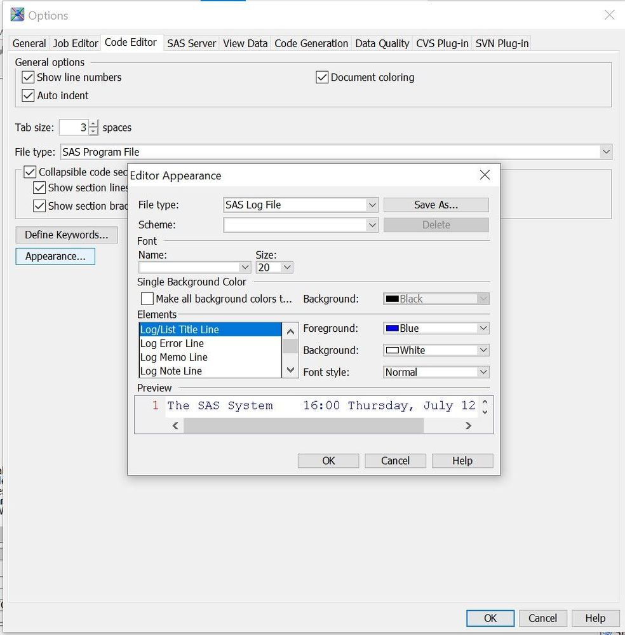Image resolution: width=625 pixels, height=635 pixels.
Task: Open Help in Editor Appearance dialog
Action: coord(462,461)
